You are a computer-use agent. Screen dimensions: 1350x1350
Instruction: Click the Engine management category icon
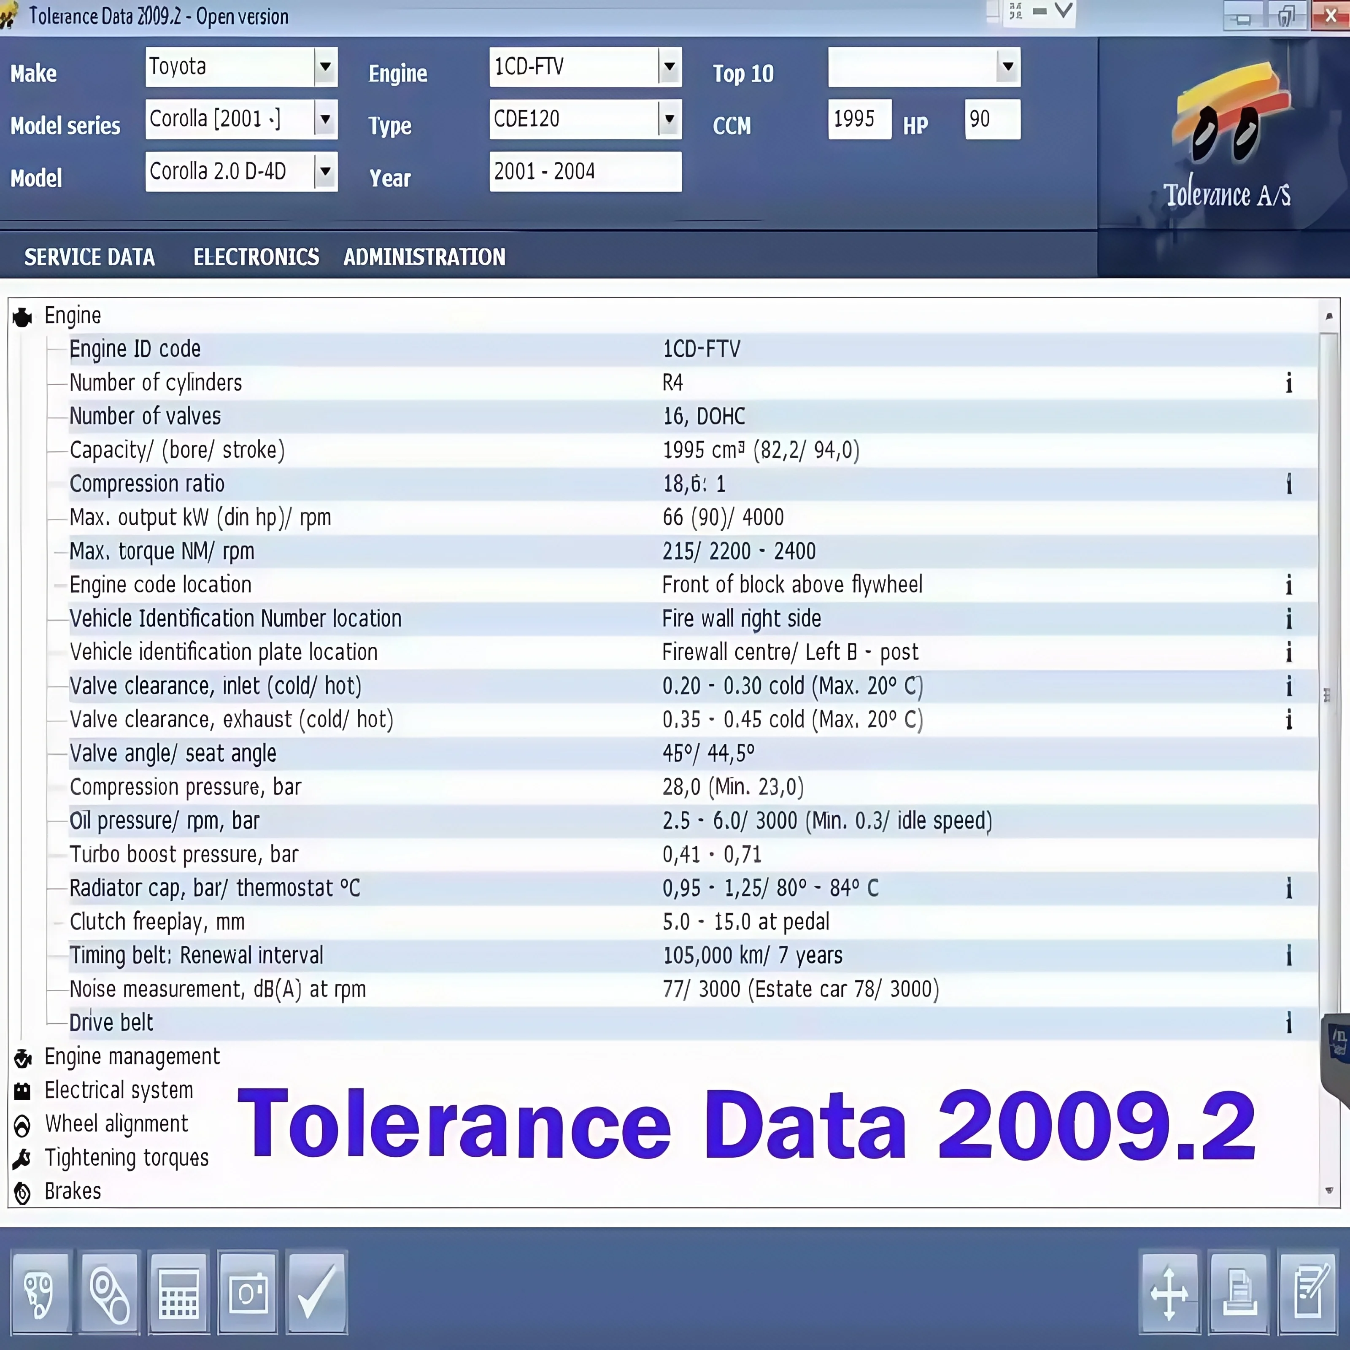point(22,1058)
